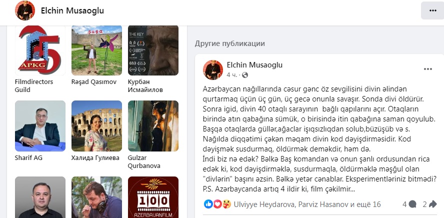Image resolution: width=444 pixels, height=218 pixels.
Task: Open the Azerbaijanfilm 100 page thumbnail
Action: [153, 197]
